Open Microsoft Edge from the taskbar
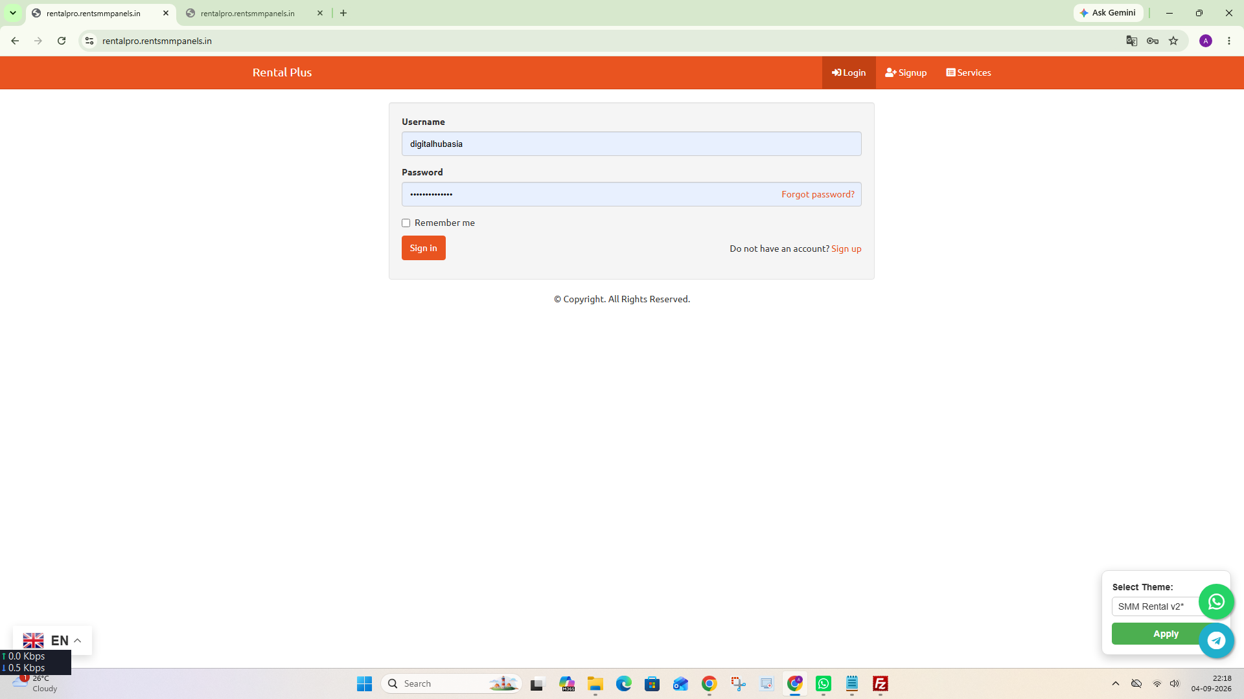The image size is (1244, 699). [x=624, y=683]
